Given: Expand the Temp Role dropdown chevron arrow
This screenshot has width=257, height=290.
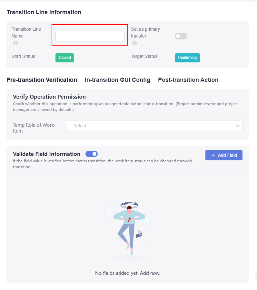Looking at the screenshot, I should point(238,126).
